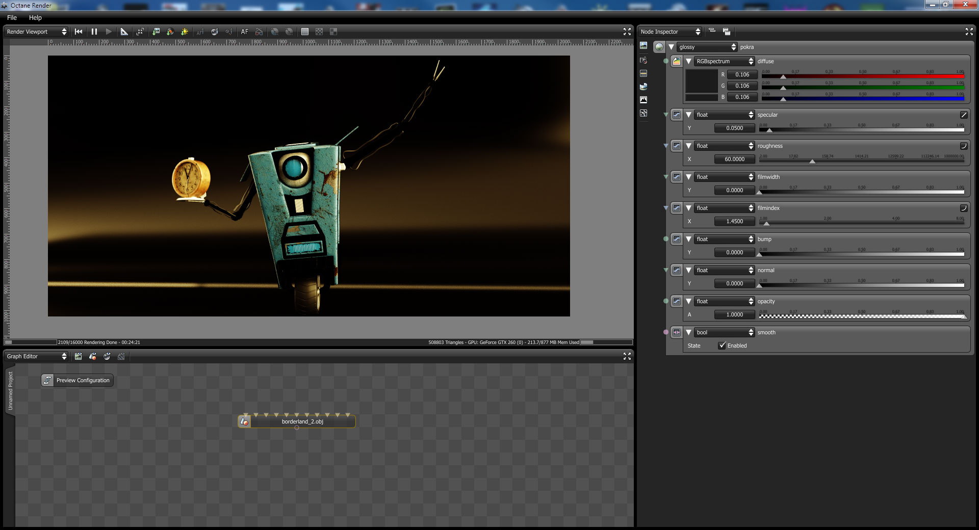The image size is (979, 530).
Task: Toggle the 3D stereo glasses icon
Action: (x=259, y=32)
